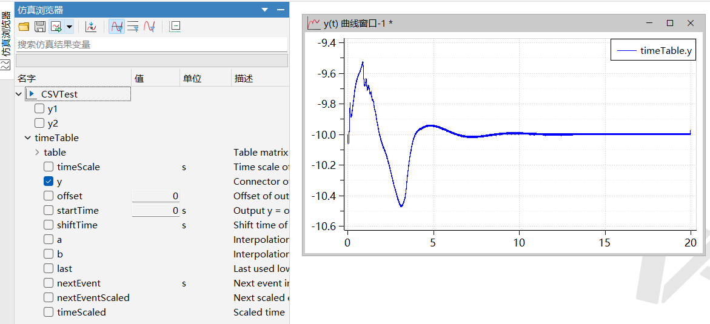This screenshot has width=710, height=324.
Task: Click the red curve filter icon
Action: point(149,27)
